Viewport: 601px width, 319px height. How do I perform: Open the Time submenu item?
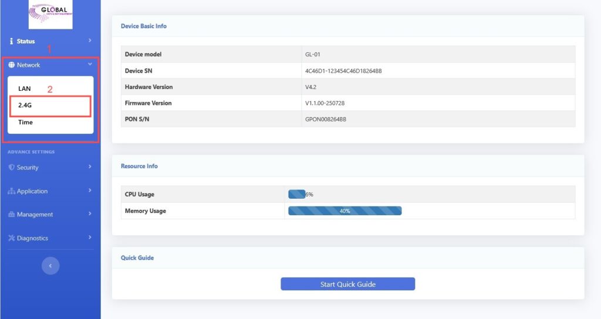coord(25,123)
